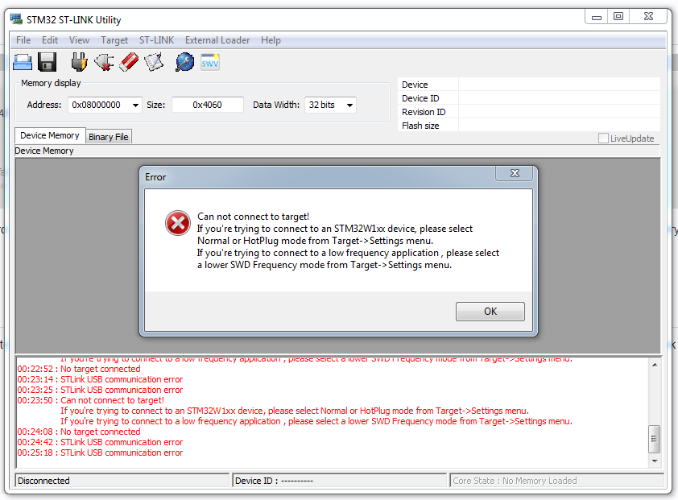Screen dimensions: 678x500
Task: Open the File menu
Action: click(x=23, y=40)
